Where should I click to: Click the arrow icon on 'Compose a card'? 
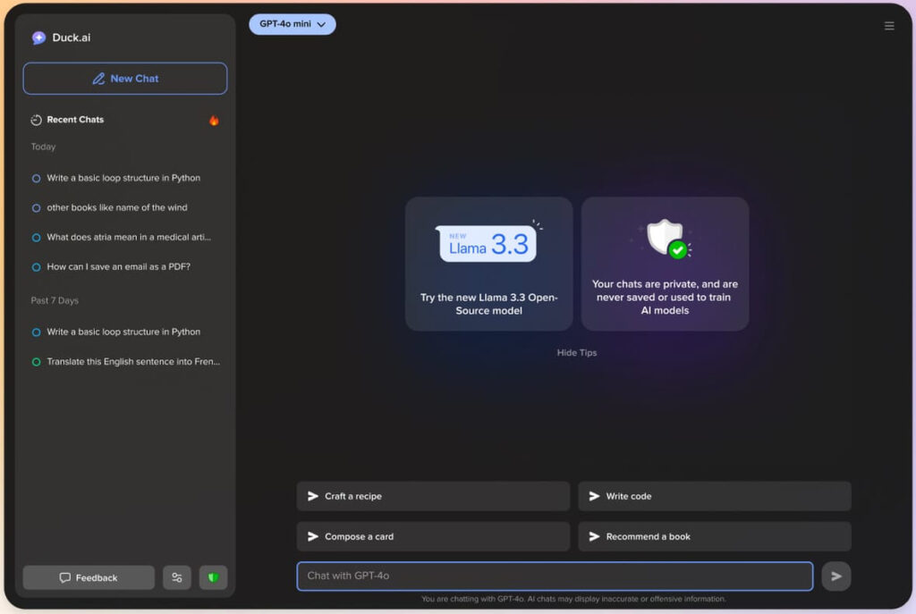pos(313,536)
